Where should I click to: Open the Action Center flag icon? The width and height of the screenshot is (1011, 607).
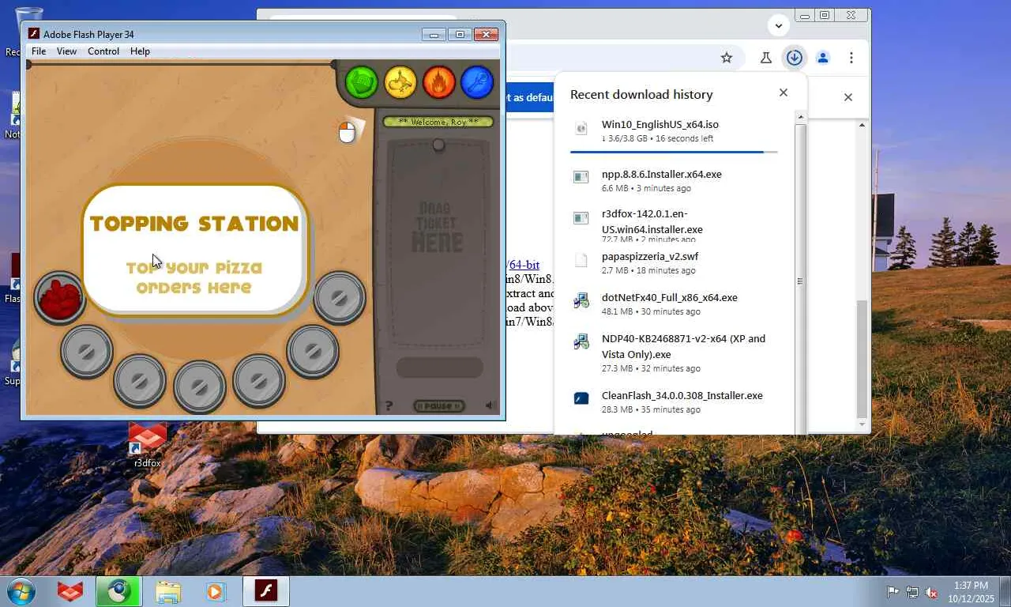(893, 592)
